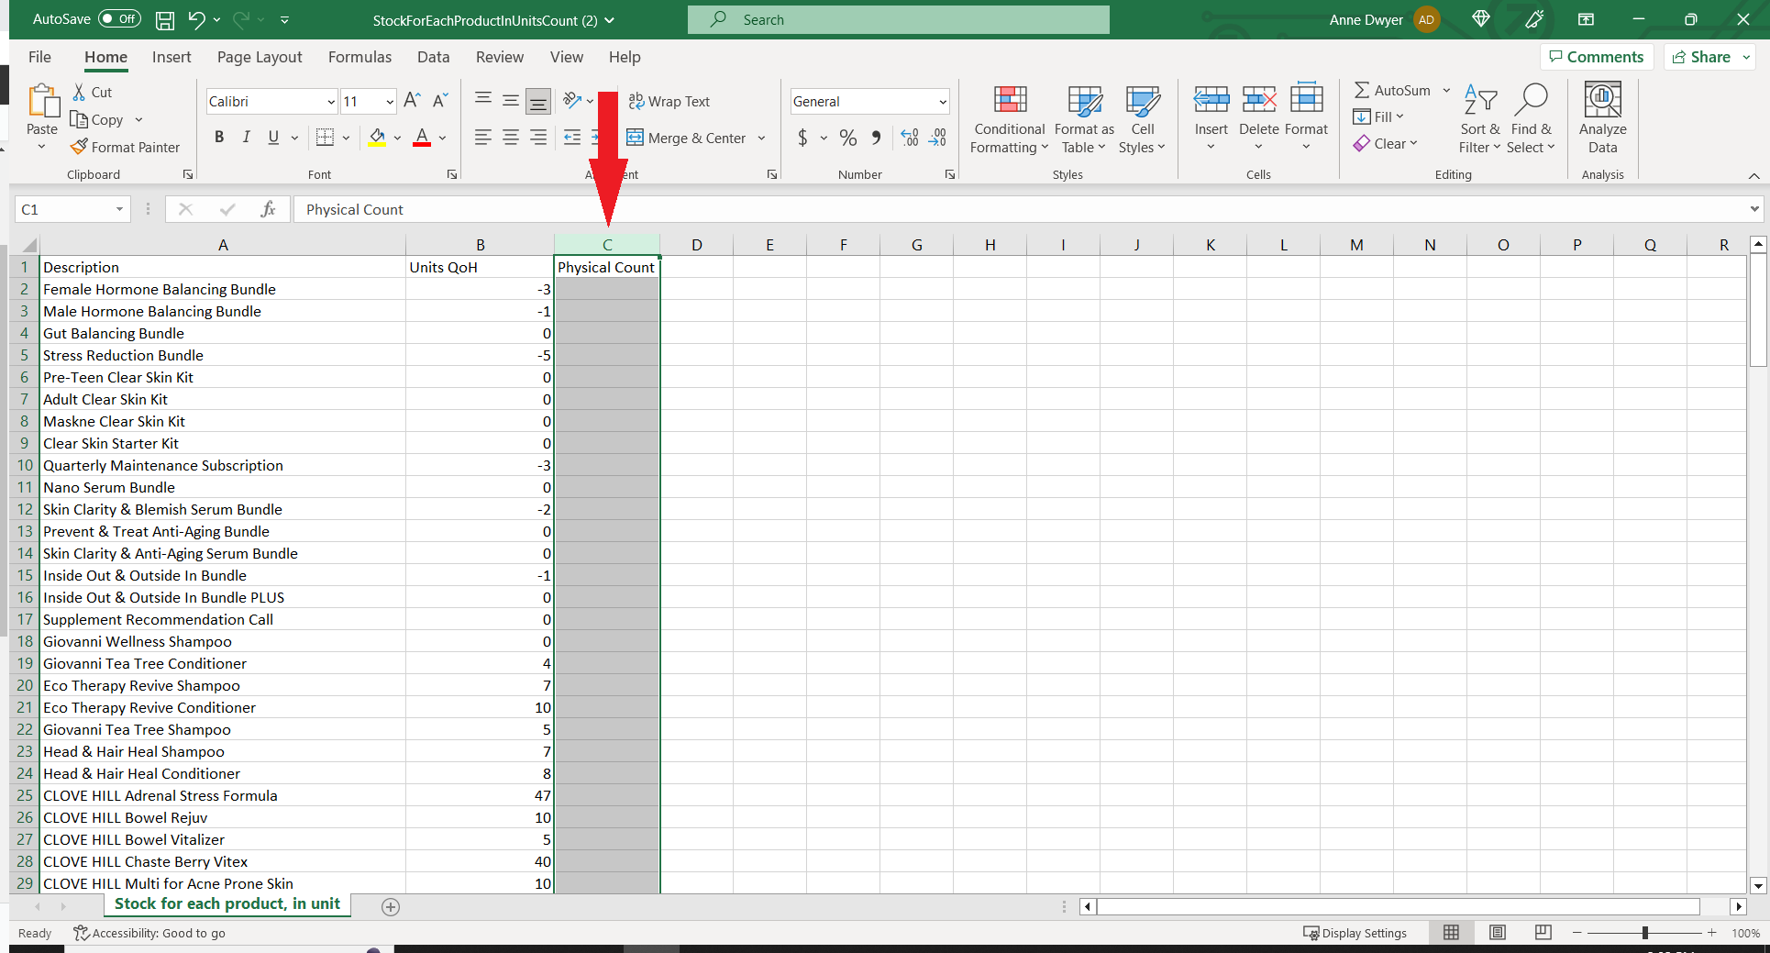Open the Fill dropdown
The height and width of the screenshot is (953, 1770).
[1378, 116]
